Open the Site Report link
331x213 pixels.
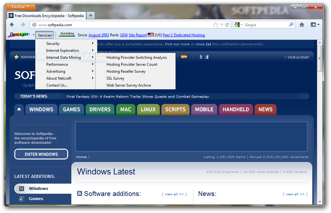point(138,35)
